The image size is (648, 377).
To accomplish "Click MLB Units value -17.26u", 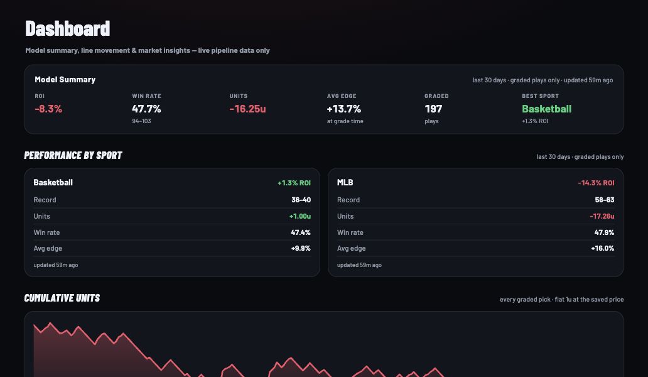I will pyautogui.click(x=602, y=216).
